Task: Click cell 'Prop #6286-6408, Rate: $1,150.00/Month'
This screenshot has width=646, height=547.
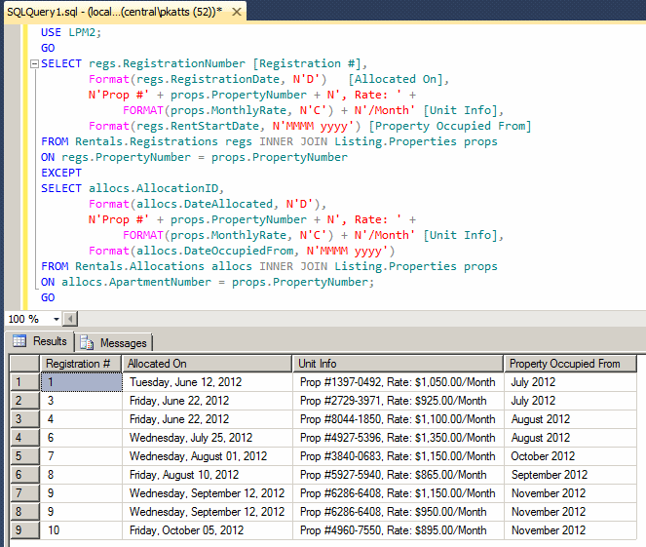Action: (x=398, y=493)
